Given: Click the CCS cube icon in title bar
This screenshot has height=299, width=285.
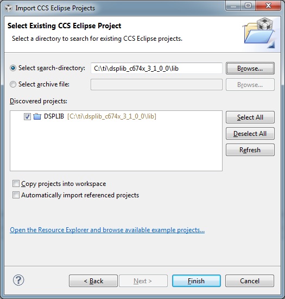Looking at the screenshot, I should [9, 8].
